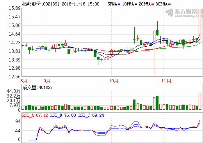This screenshot has width=203, height=143.
Task: Click the tallest green volume bar
Action: pyautogui.click(x=157, y=103)
